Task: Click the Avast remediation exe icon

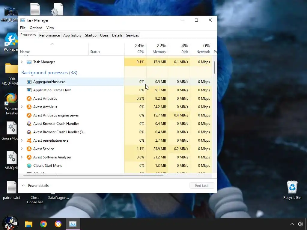Action: (x=29, y=140)
